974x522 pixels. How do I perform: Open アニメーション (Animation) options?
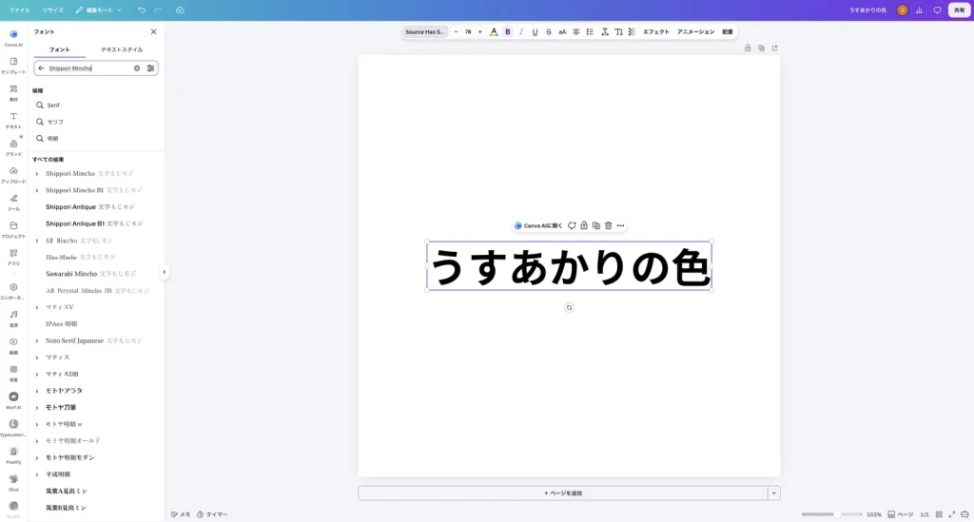coord(695,31)
